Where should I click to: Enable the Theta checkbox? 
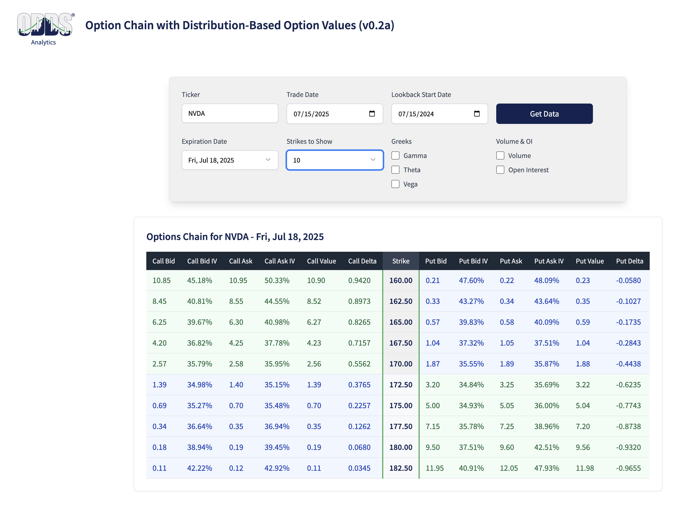coord(395,170)
